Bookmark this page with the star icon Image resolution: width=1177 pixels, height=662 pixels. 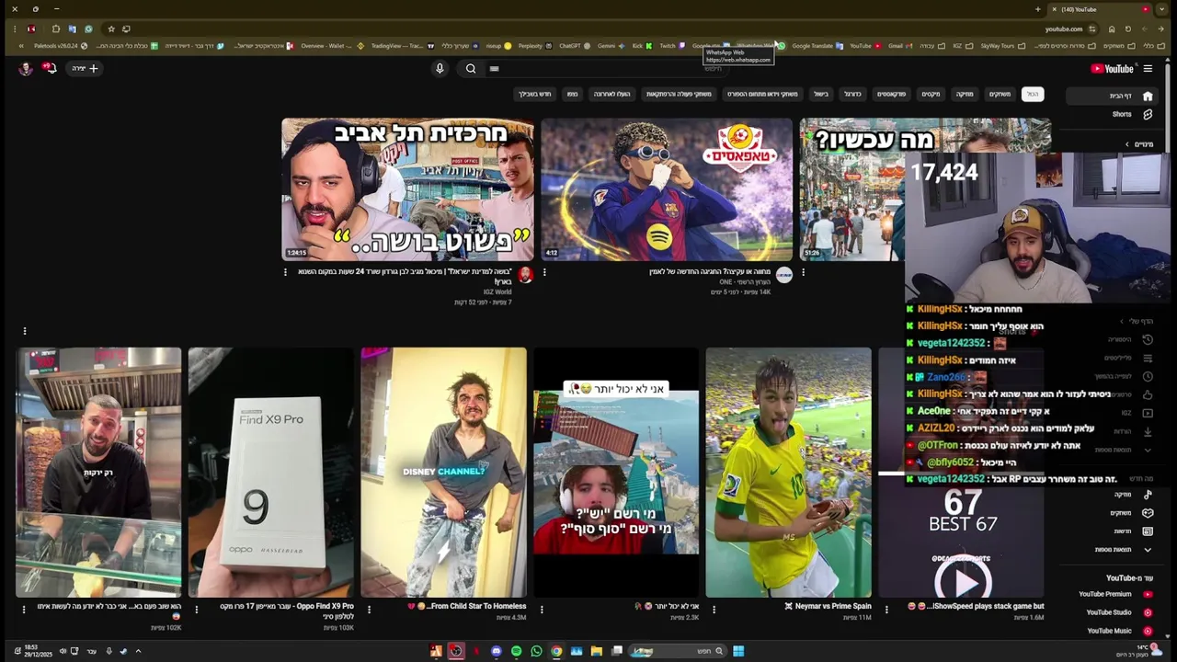click(x=111, y=29)
